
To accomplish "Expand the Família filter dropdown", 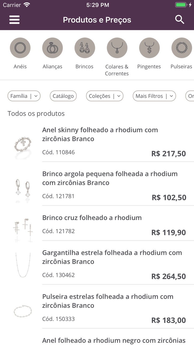I will pos(24,96).
